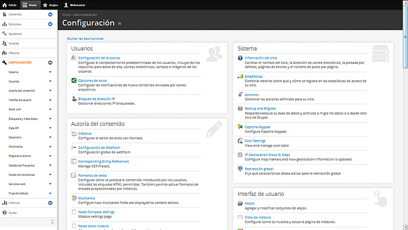Collapse the Configuración sidebar section
Image resolution: width=408 pixels, height=230 pixels.
click(x=50, y=62)
